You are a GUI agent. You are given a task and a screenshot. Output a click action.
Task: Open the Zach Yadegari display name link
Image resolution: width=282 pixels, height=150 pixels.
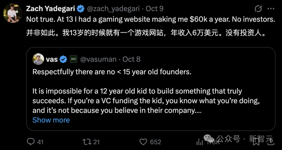[51, 9]
